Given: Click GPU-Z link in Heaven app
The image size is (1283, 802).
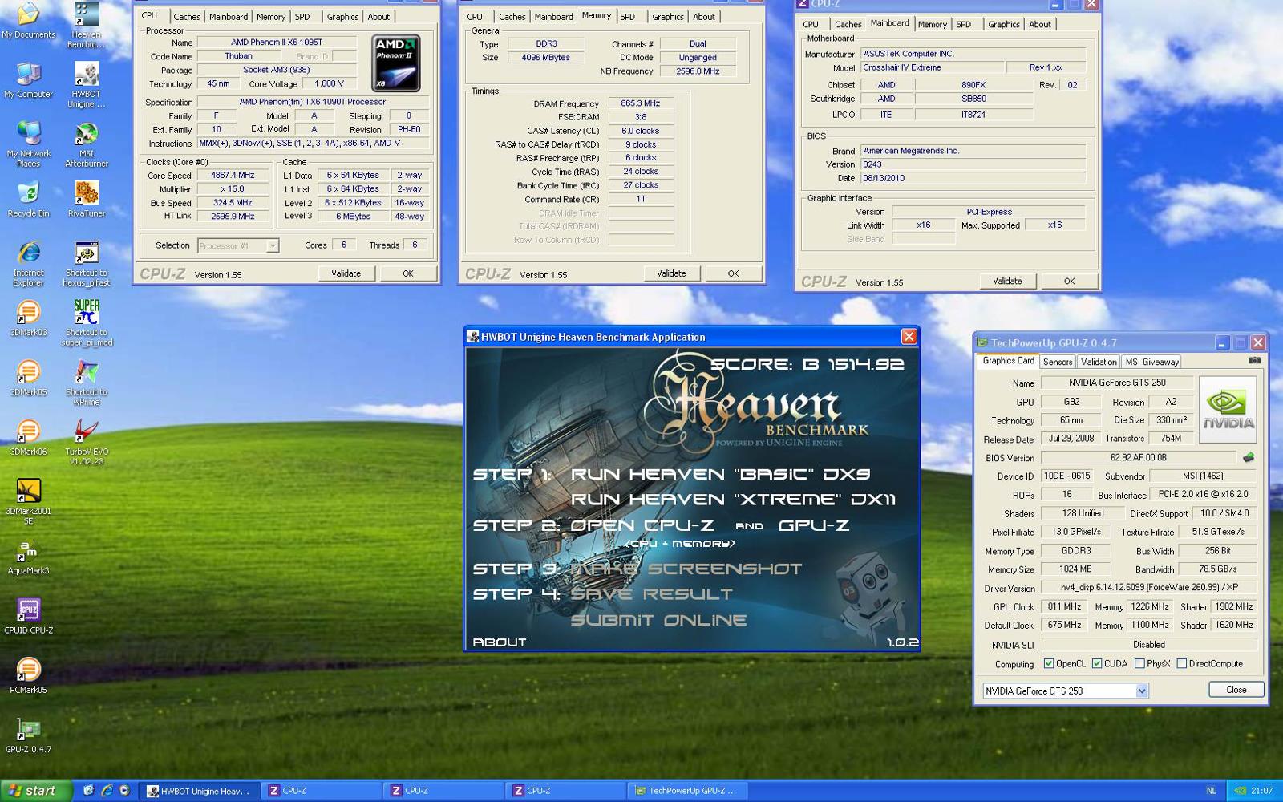Looking at the screenshot, I should 813,525.
